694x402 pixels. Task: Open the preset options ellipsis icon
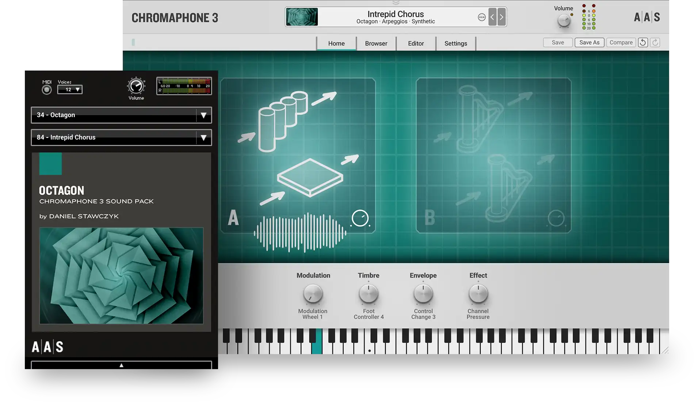[x=482, y=17]
